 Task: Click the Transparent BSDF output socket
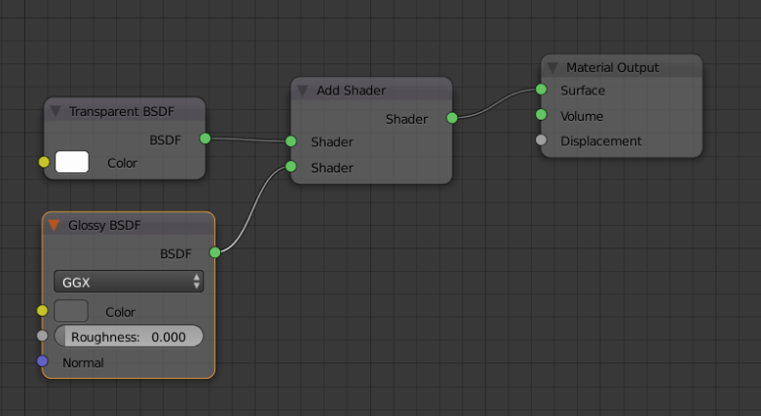[205, 138]
